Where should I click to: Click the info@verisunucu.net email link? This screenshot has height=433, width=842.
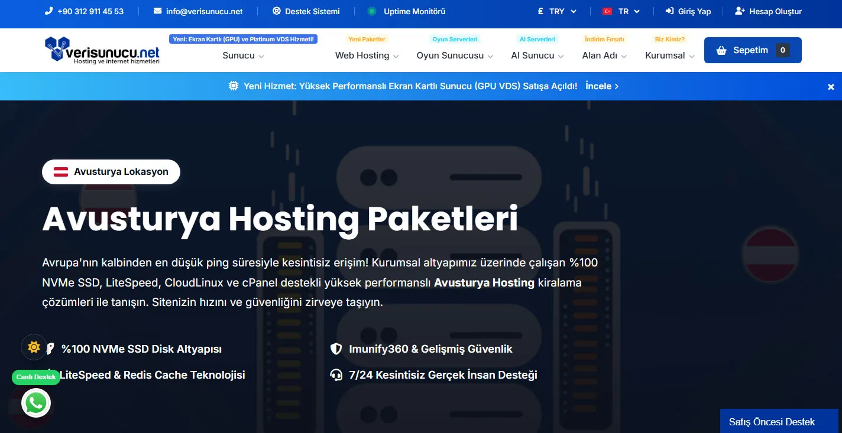coord(198,11)
